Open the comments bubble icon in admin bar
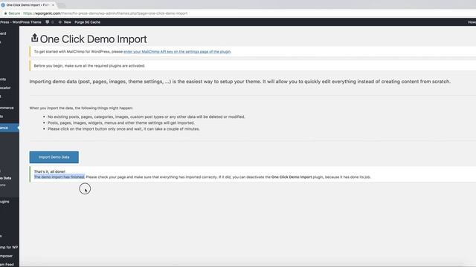This screenshot has width=476, height=267. coord(48,22)
